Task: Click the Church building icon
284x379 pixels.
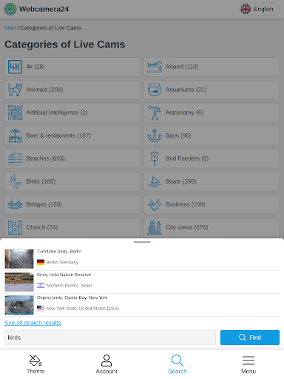Action: (x=15, y=227)
